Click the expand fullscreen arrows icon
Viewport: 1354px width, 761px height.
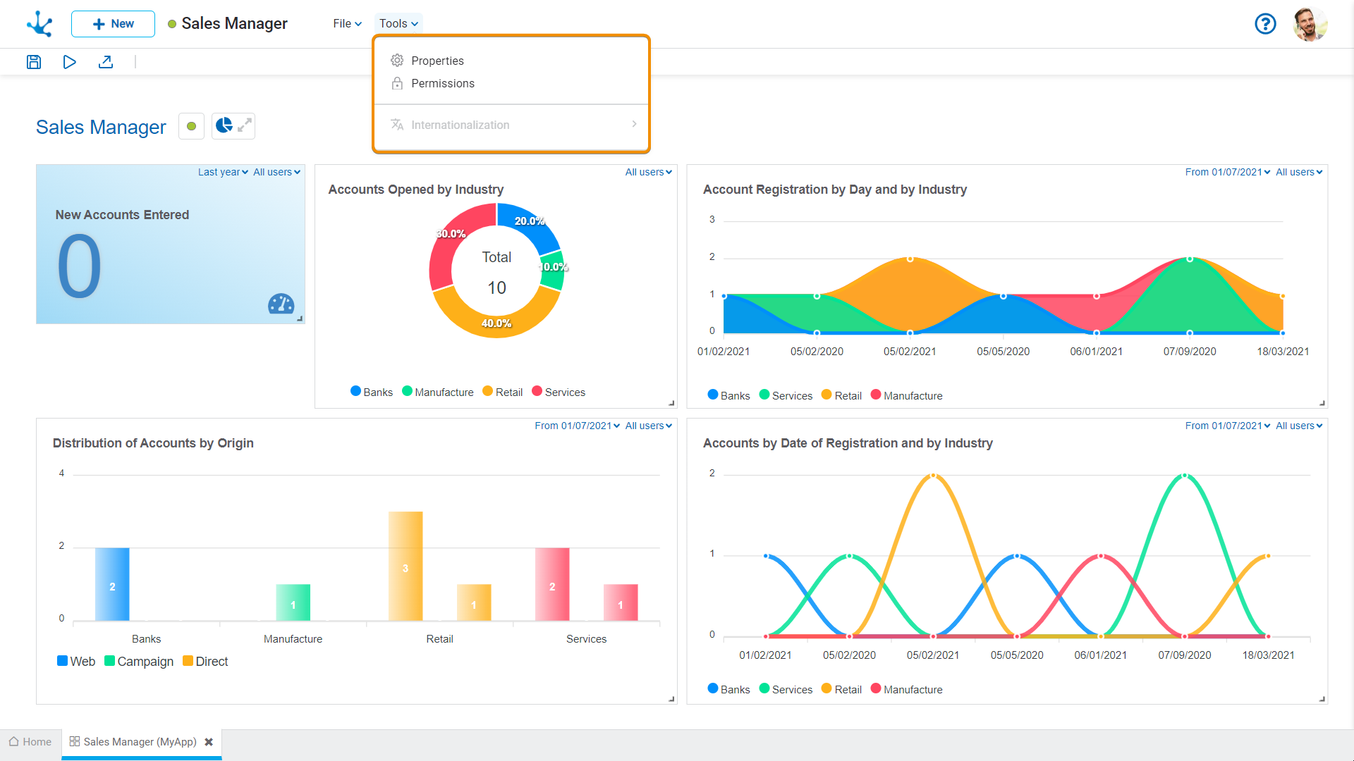click(x=244, y=126)
